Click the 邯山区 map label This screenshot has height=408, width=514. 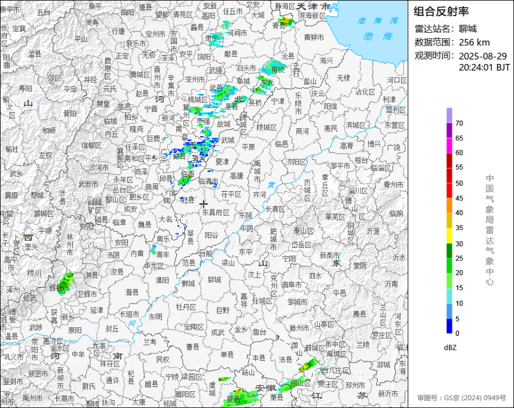[116, 200]
